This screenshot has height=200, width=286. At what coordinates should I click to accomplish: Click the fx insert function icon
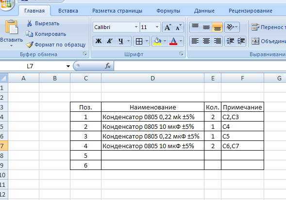point(108,66)
